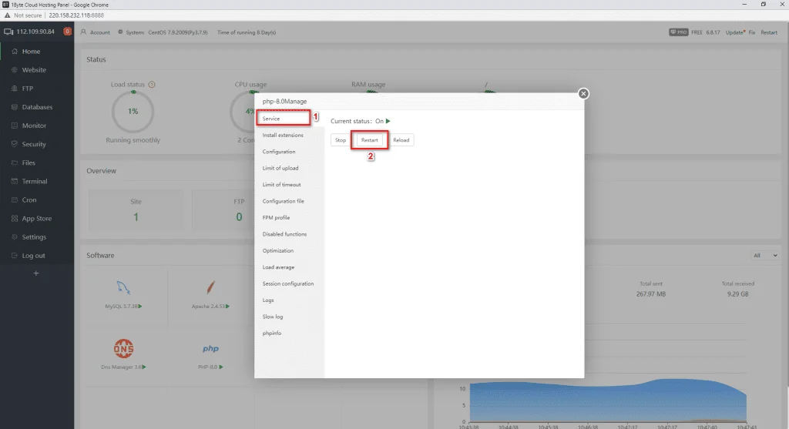Stop the PHP service
The height and width of the screenshot is (429, 789).
click(340, 140)
